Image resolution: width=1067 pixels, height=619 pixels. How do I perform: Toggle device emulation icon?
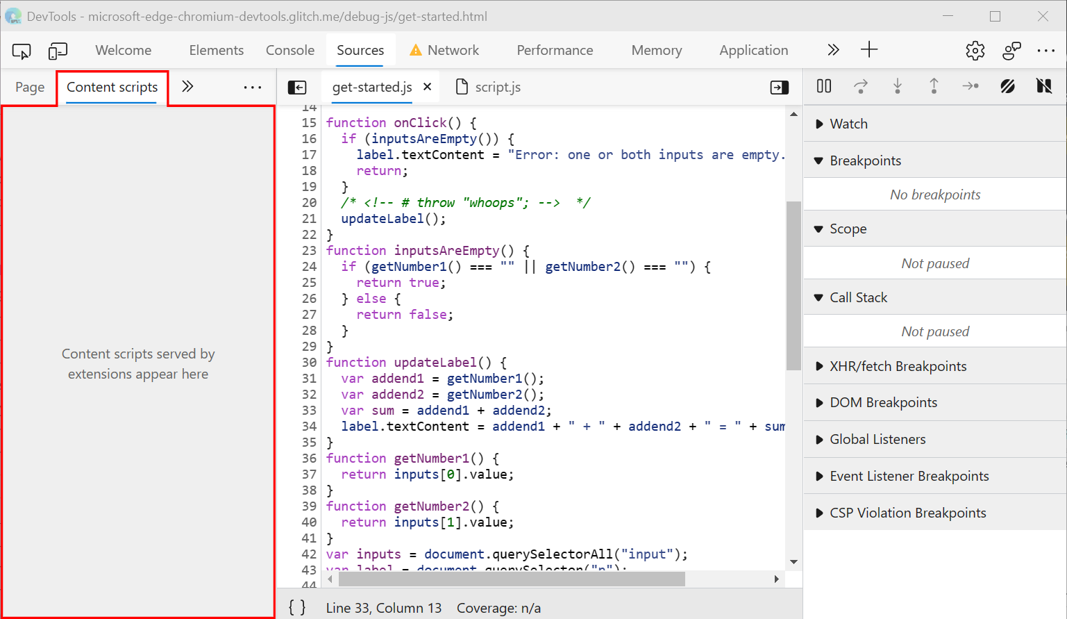58,51
